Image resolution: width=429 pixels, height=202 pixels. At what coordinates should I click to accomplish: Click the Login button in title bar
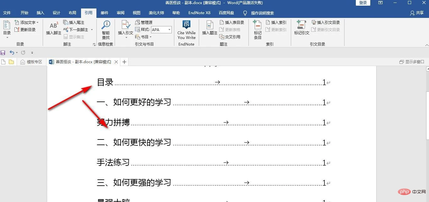[x=363, y=3]
